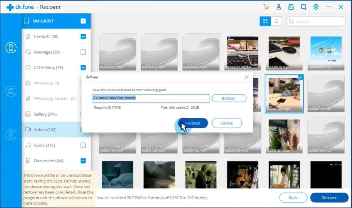Check the Messages checkbox
352x208 pixels.
[x=83, y=52]
